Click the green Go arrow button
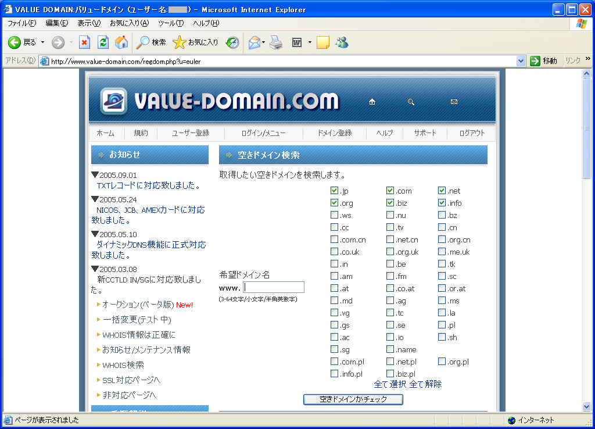Screen dimensions: 595x429 coord(535,60)
